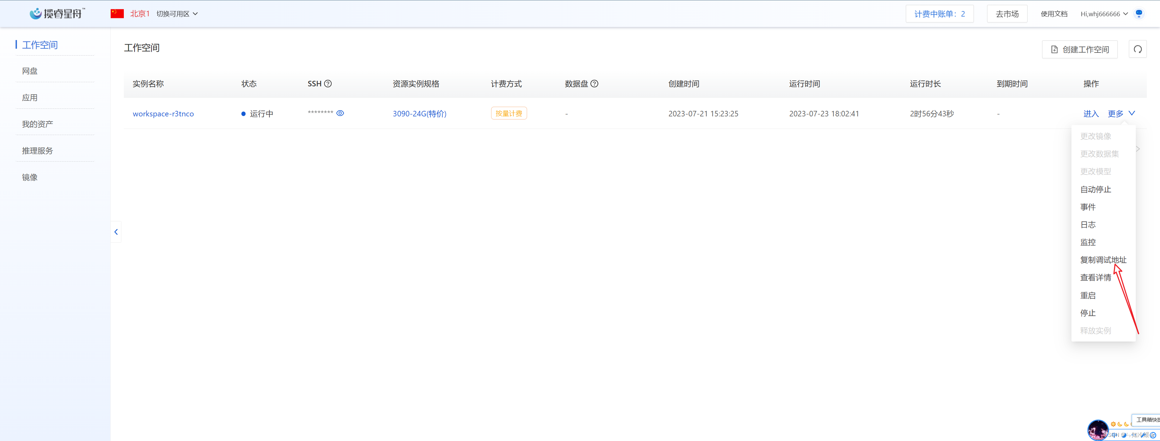The width and height of the screenshot is (1160, 441).
Task: Click the 计费中账单 billing button
Action: [x=939, y=14]
